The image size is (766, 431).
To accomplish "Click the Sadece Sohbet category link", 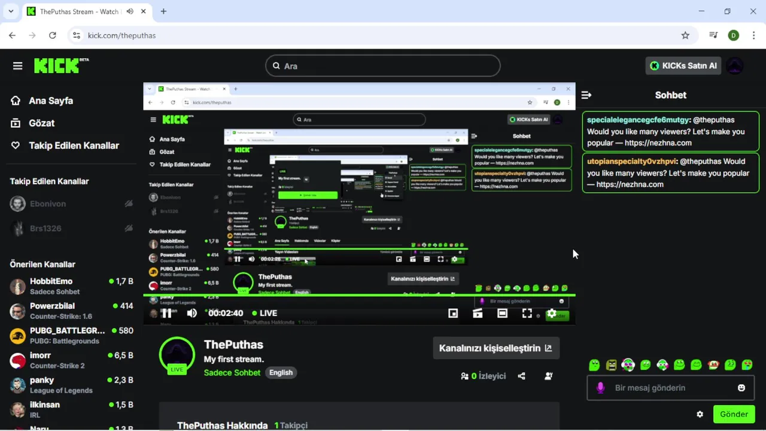I will [232, 372].
